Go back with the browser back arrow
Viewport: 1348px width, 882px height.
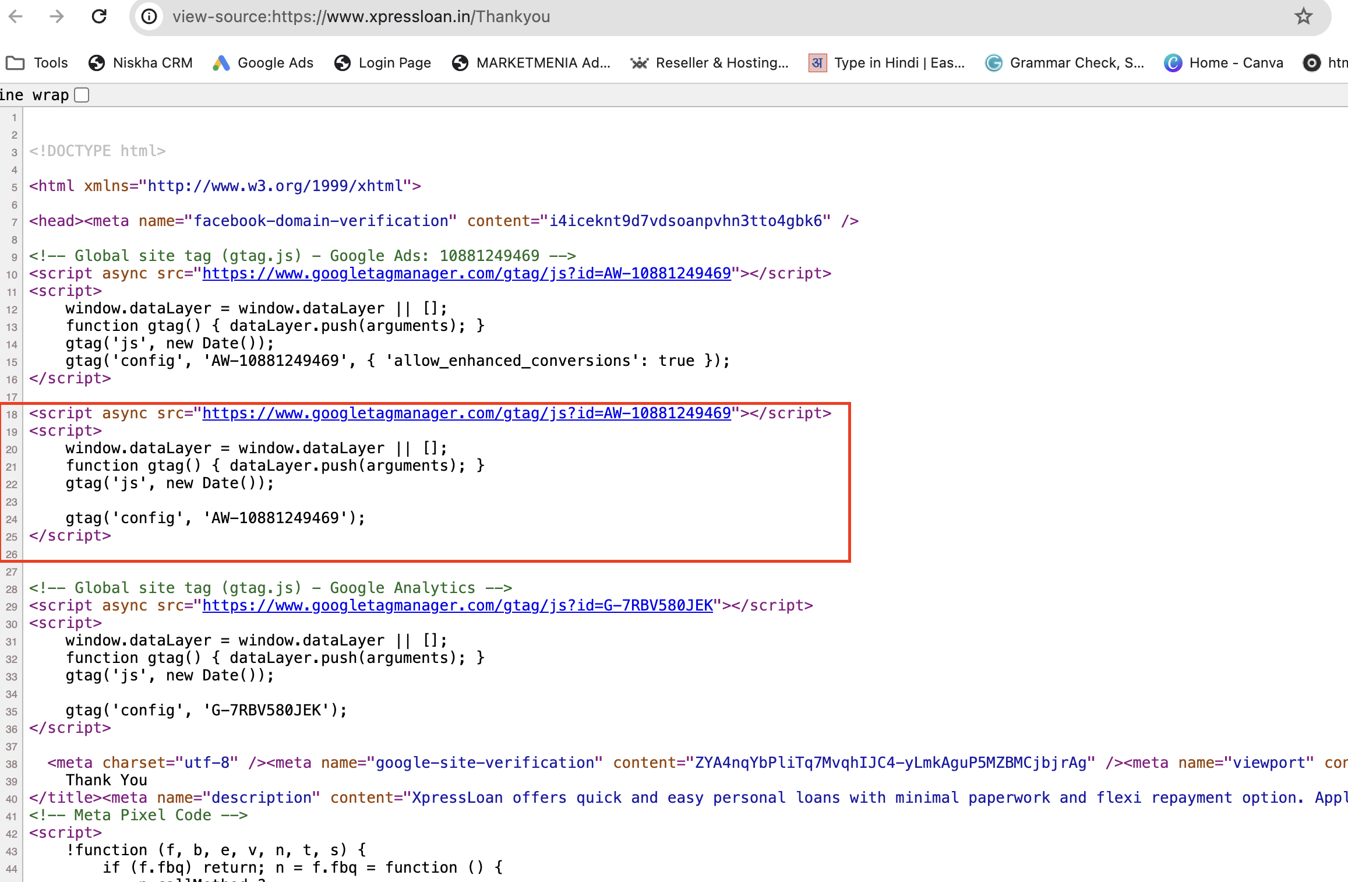(16, 16)
